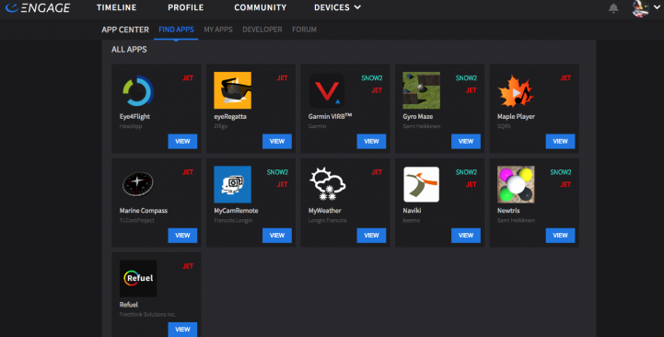Click the Newtris colored balls icon
This screenshot has height=337, width=664.
coord(516,184)
